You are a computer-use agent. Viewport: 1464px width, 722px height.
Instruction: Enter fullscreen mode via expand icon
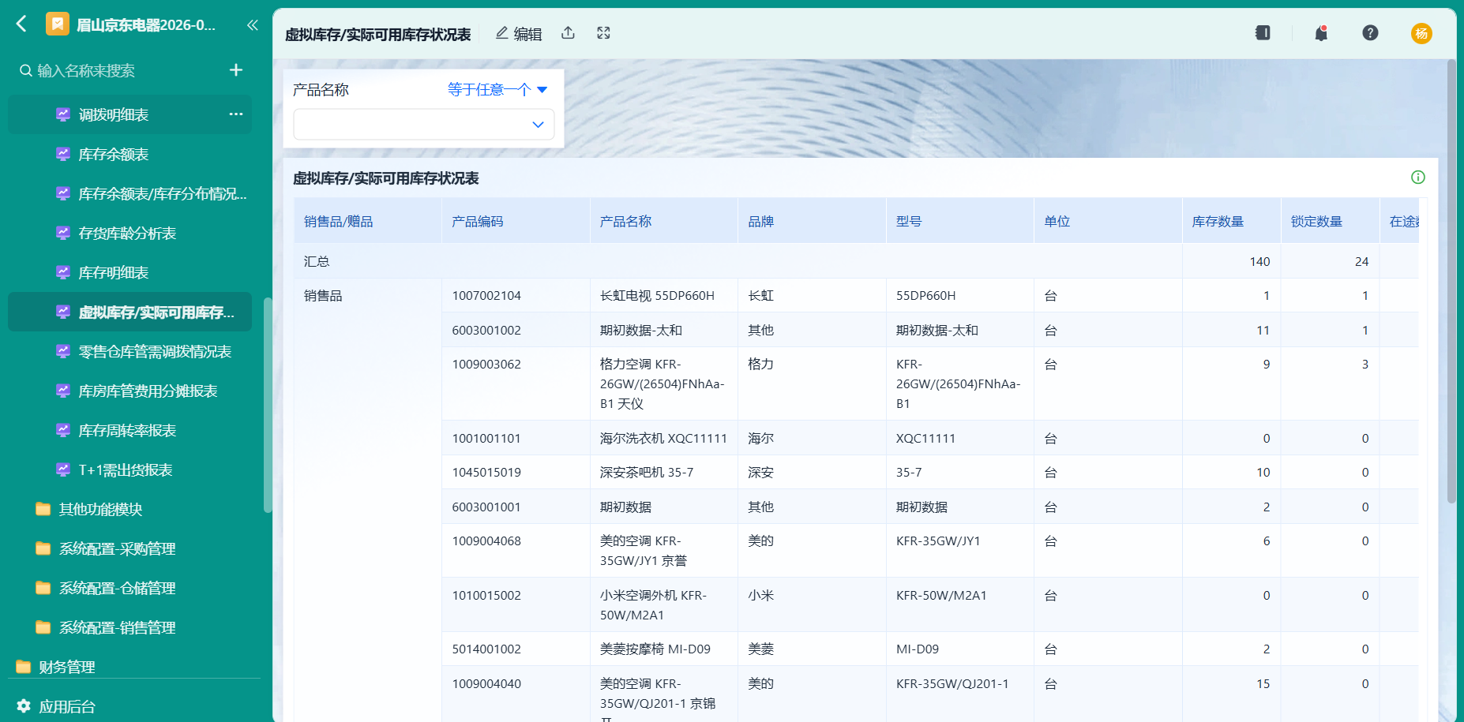[603, 33]
